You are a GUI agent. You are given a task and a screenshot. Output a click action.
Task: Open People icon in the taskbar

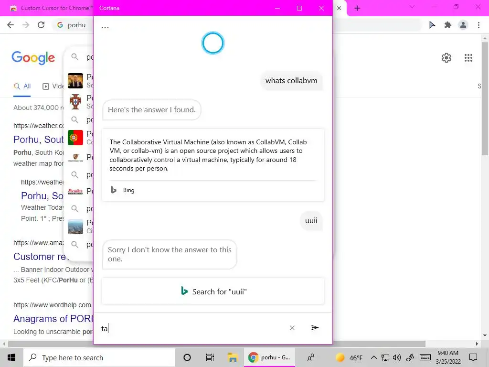311,357
